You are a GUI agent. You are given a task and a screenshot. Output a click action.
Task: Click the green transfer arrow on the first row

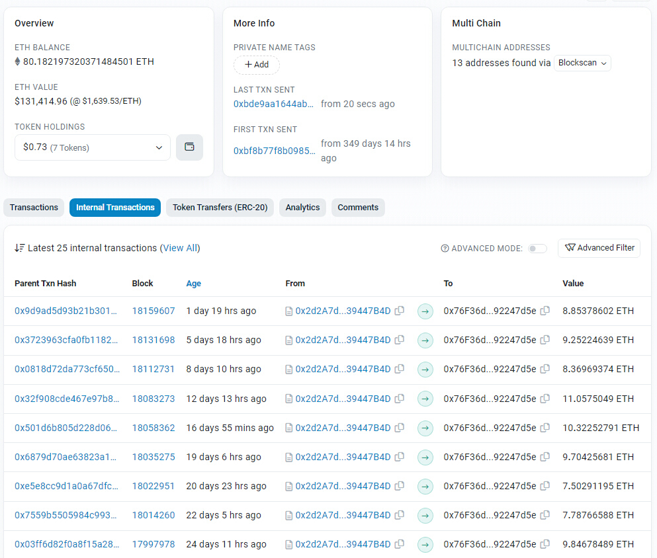click(x=425, y=311)
